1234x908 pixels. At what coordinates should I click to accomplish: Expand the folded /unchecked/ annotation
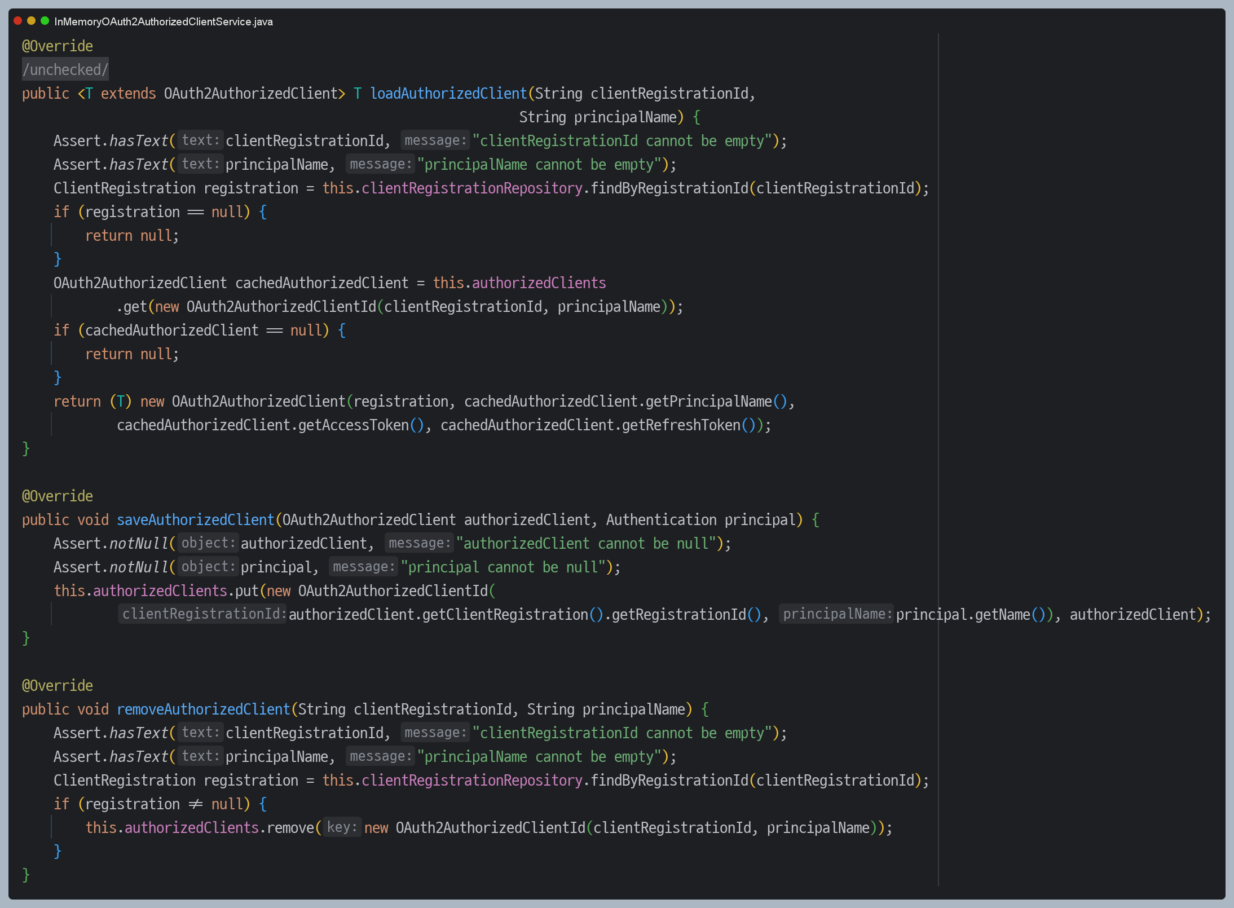tap(65, 69)
